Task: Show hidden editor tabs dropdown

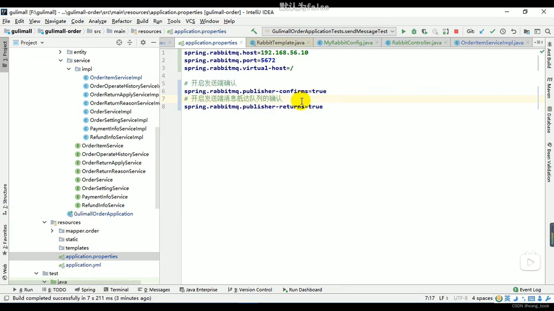Action: (538, 43)
